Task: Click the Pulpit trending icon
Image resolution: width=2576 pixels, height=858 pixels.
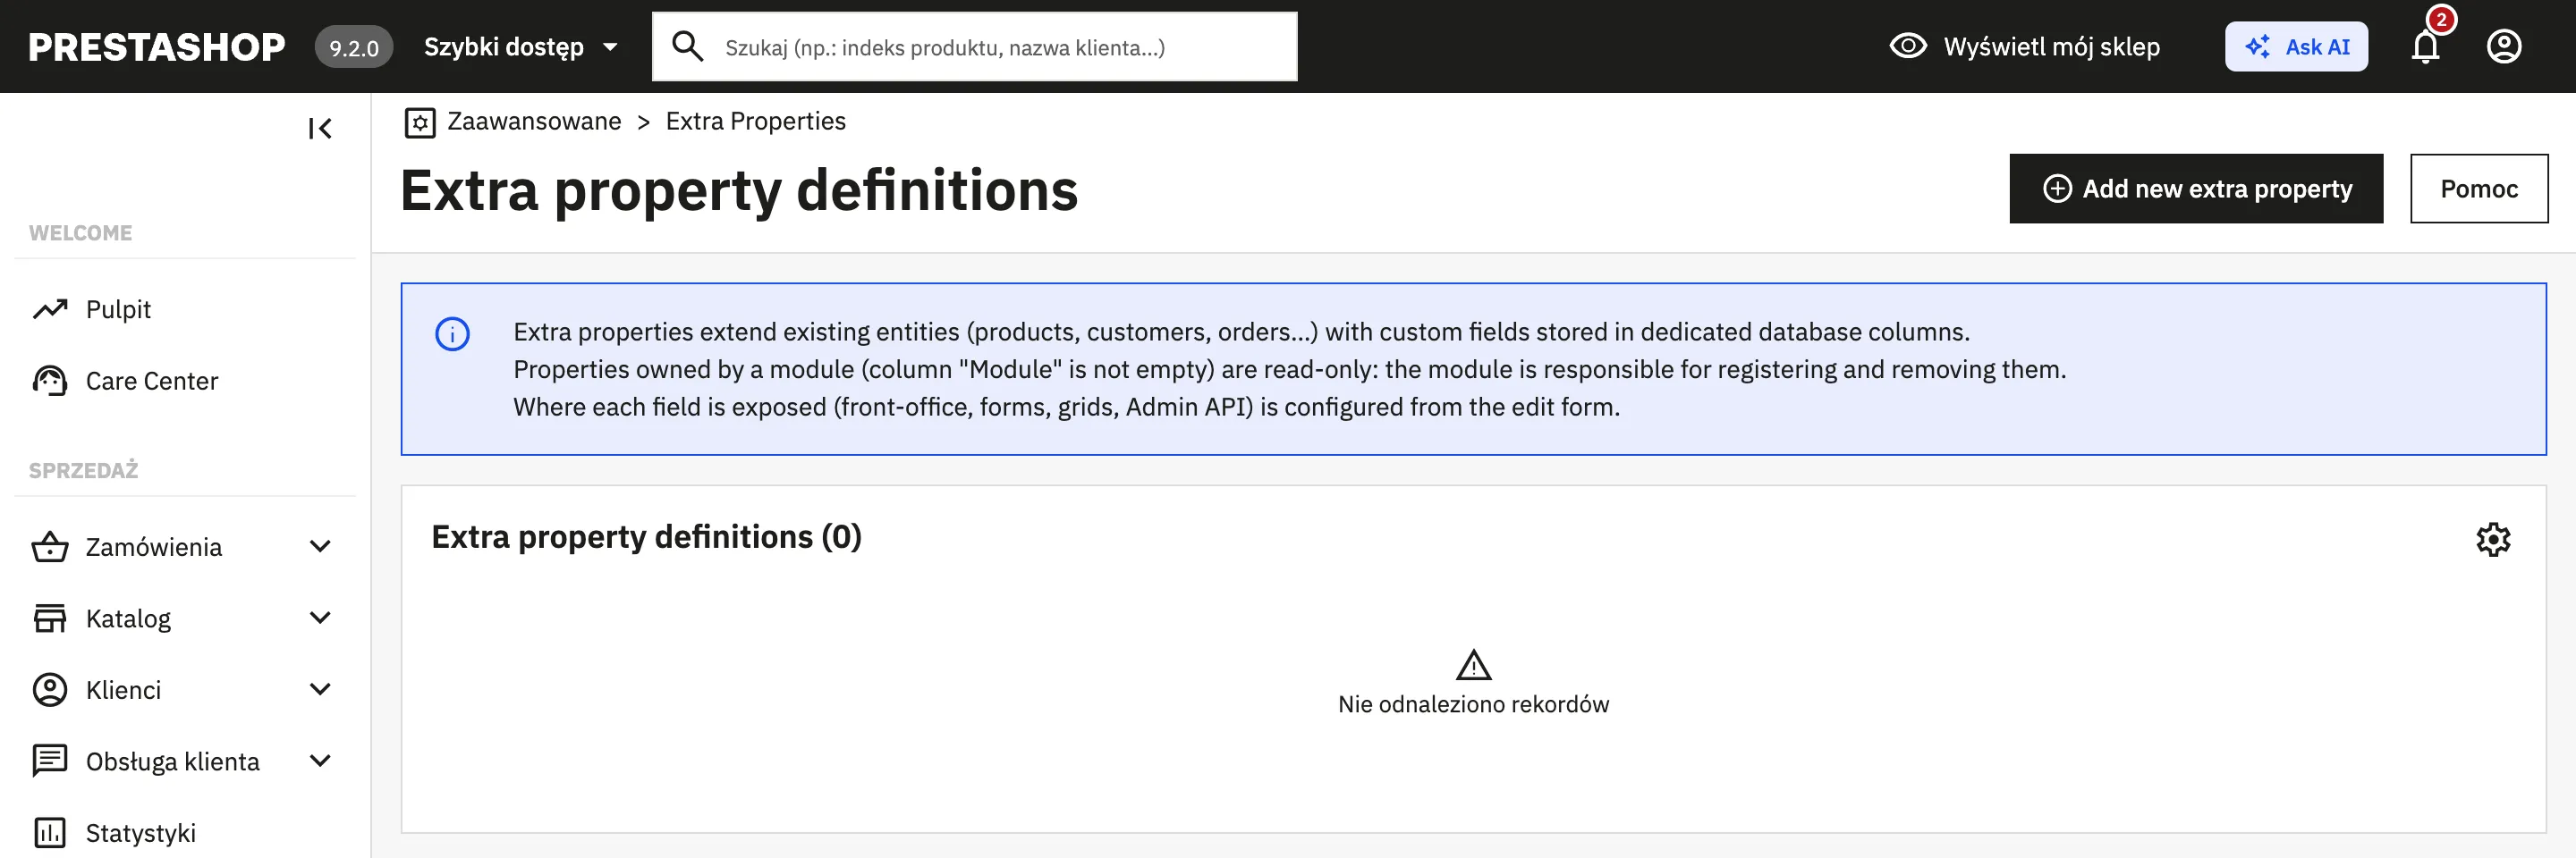Action: pos(50,309)
